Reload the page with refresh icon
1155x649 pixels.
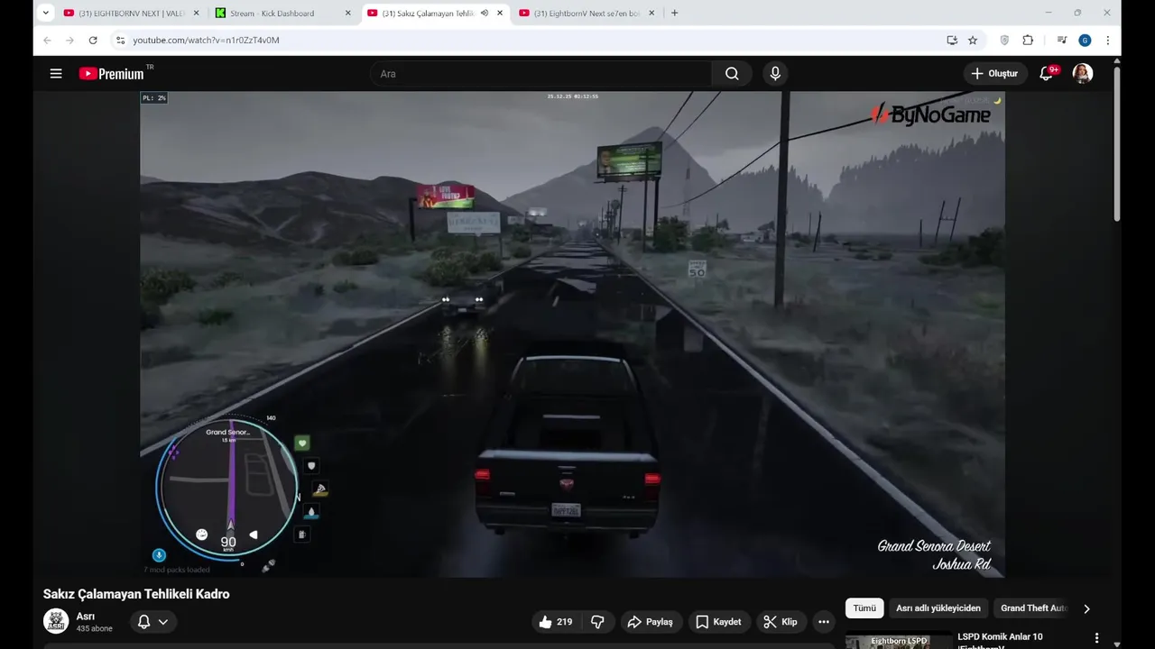tap(93, 41)
